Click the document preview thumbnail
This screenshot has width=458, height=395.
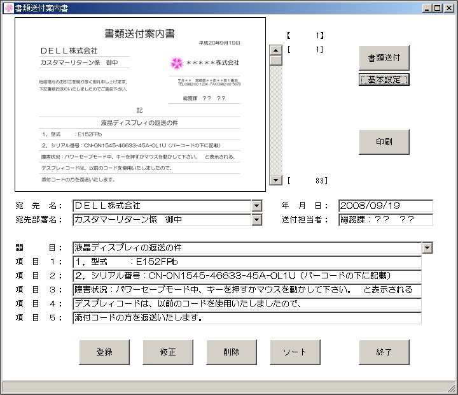(140, 104)
